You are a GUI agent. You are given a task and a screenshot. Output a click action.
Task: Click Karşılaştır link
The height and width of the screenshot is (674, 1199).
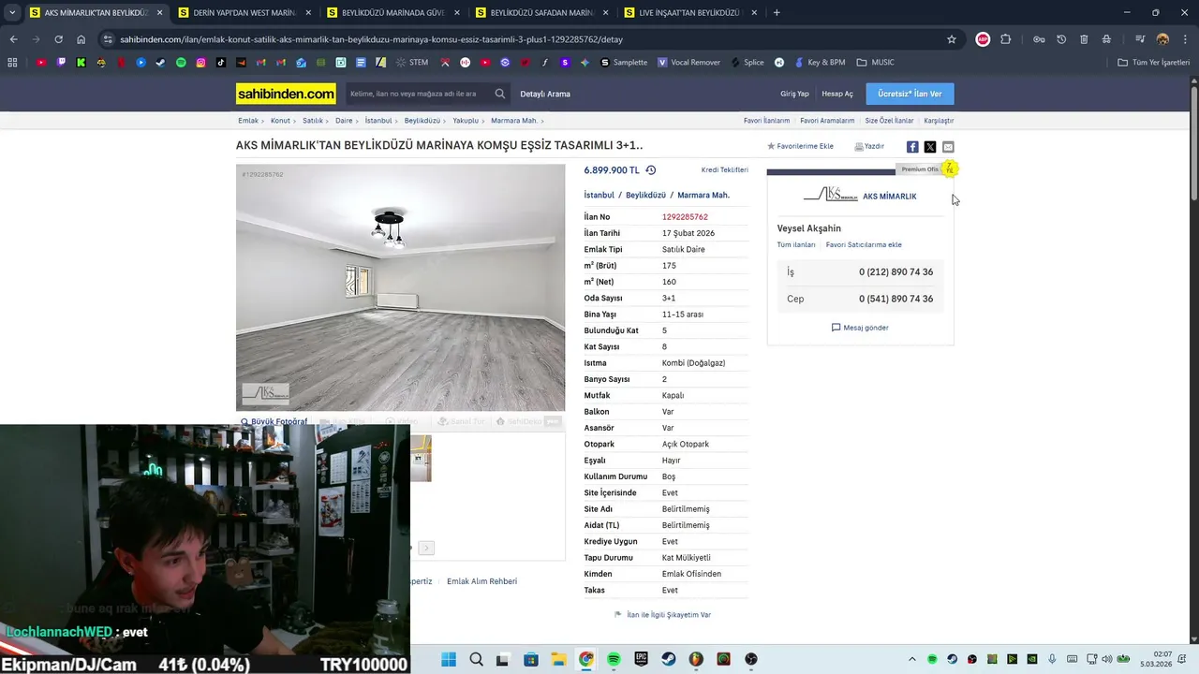(939, 121)
